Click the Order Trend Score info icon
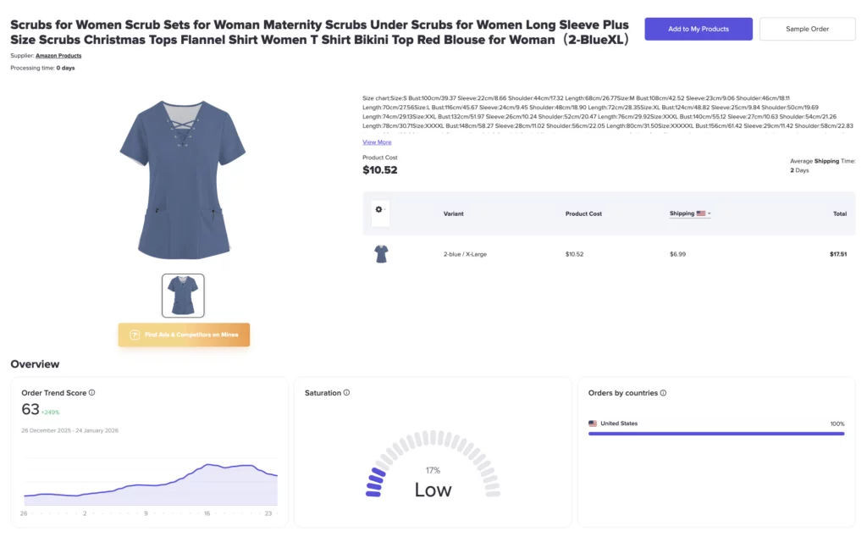Image resolution: width=867 pixels, height=537 pixels. 92,393
